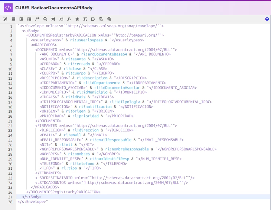Viewport: 271px width, 210px height.
Task: Click variable ri!arcDocumentoBase64
Action: 104,54
